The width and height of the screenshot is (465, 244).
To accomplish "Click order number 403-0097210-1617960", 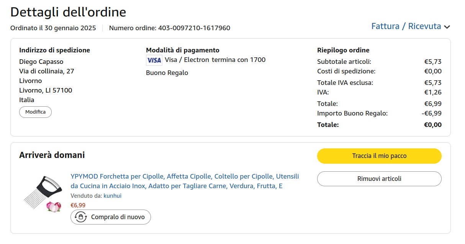I will coord(194,28).
